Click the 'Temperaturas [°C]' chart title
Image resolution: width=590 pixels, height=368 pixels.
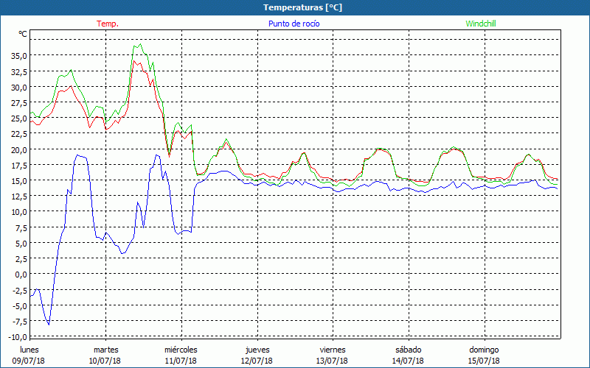(302, 7)
